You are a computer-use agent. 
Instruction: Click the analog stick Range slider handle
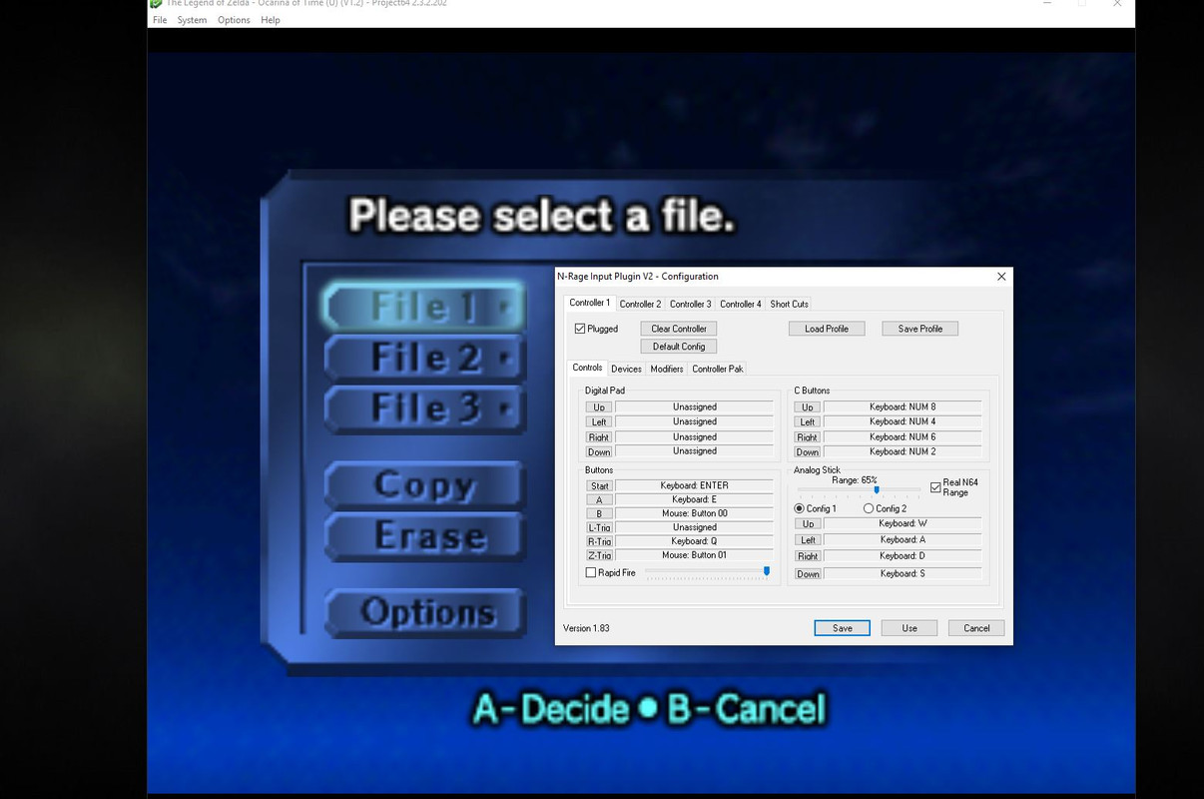point(877,489)
